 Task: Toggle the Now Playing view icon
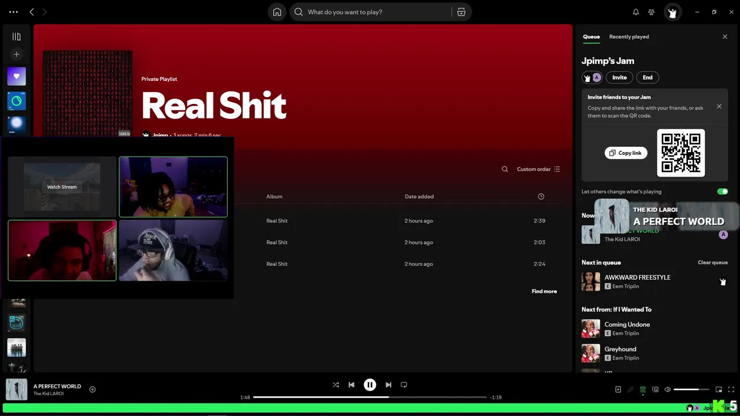(618, 389)
